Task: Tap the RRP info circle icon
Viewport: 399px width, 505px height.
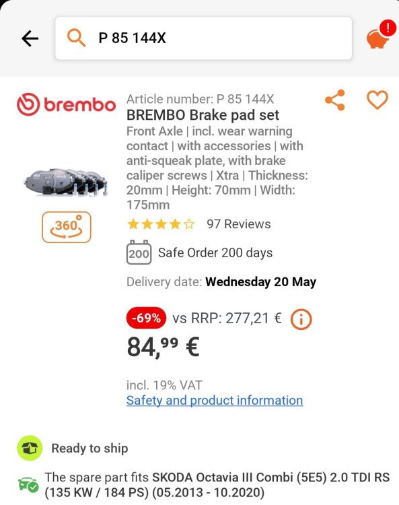Action: click(x=301, y=319)
